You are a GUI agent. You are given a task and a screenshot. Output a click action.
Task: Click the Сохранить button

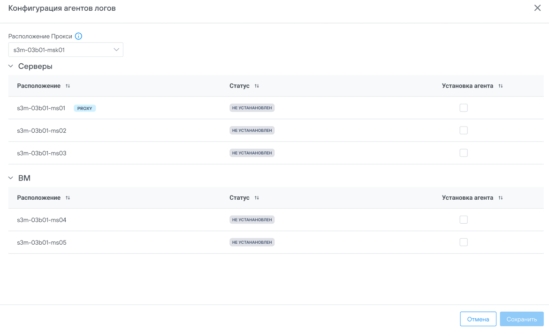522,319
